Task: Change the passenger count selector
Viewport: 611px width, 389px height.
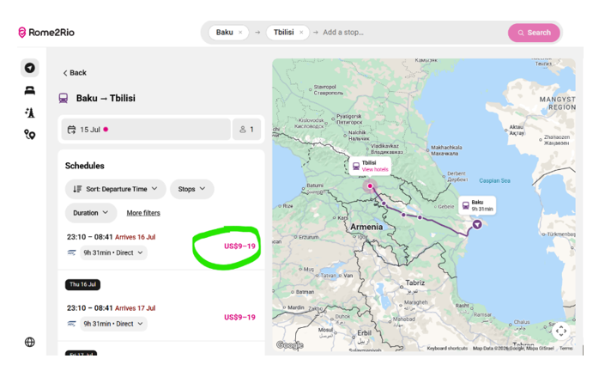Action: [x=246, y=130]
